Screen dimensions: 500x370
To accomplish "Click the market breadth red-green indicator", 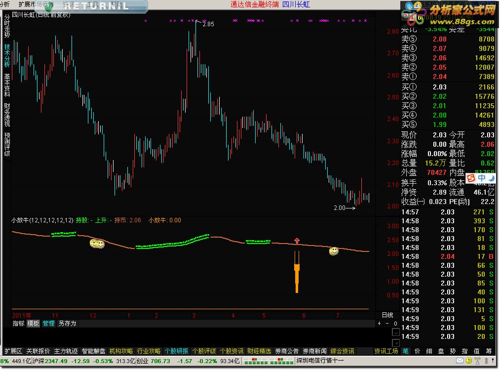I will (268, 361).
